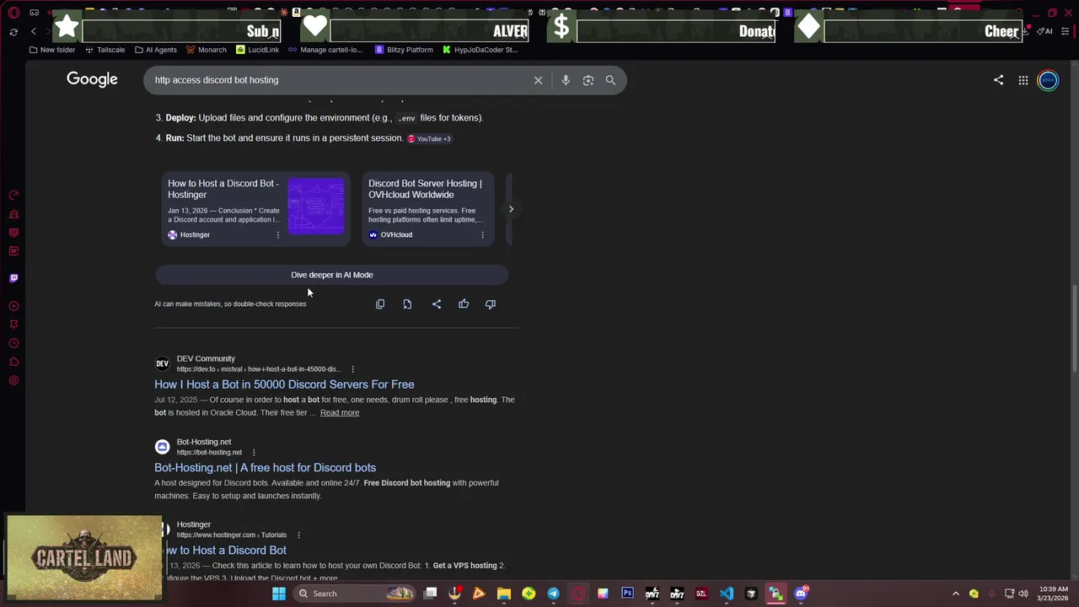1079x607 pixels.
Task: Open the AI Agents bookmark folder
Action: point(155,50)
